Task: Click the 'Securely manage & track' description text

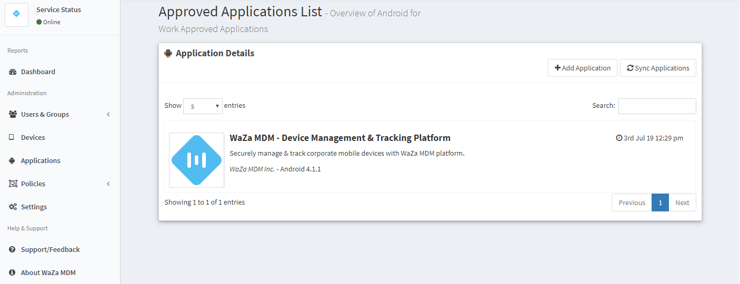Action: click(x=347, y=153)
